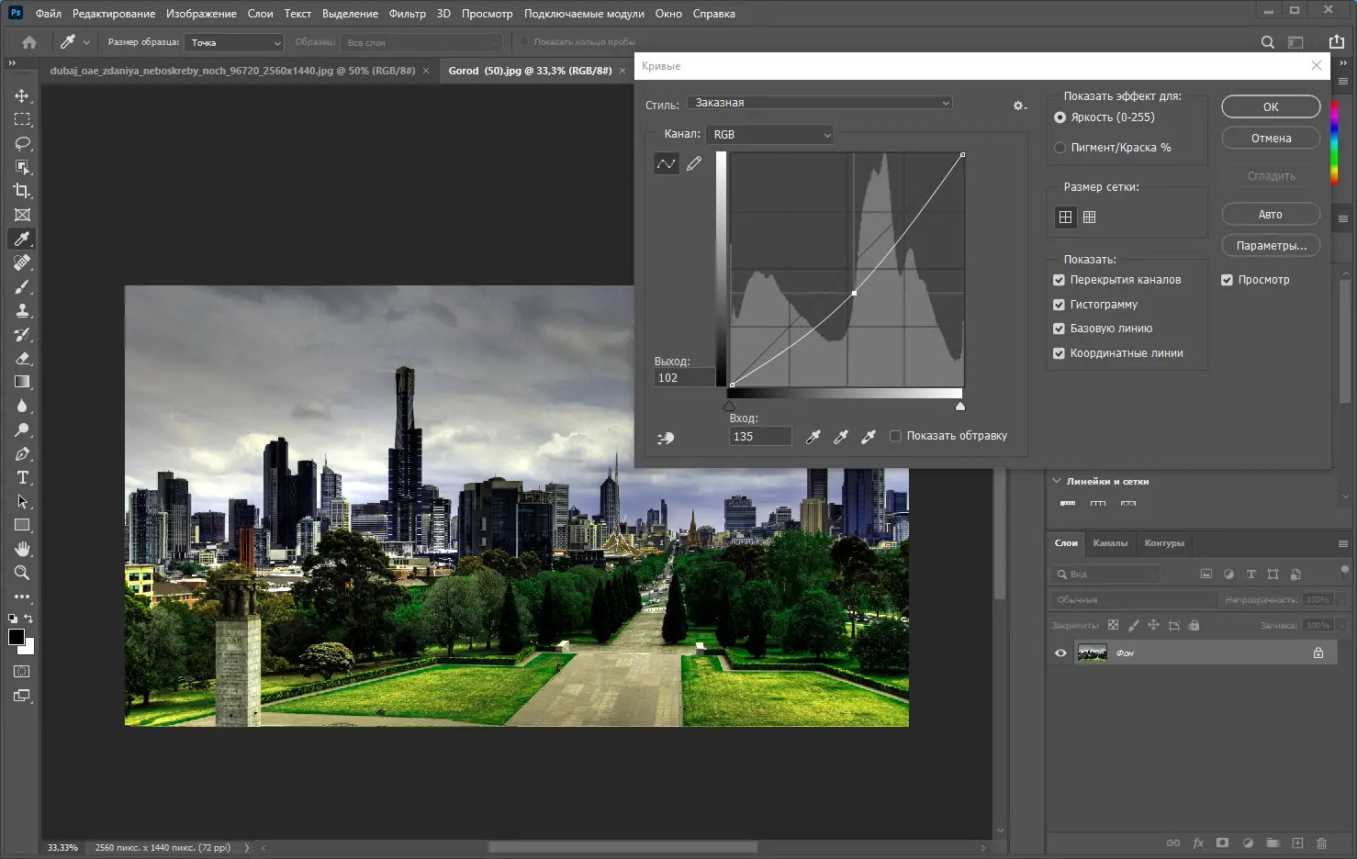Toggle the Preview checkbox
Viewport: 1357px width, 859px height.
[x=1227, y=280]
